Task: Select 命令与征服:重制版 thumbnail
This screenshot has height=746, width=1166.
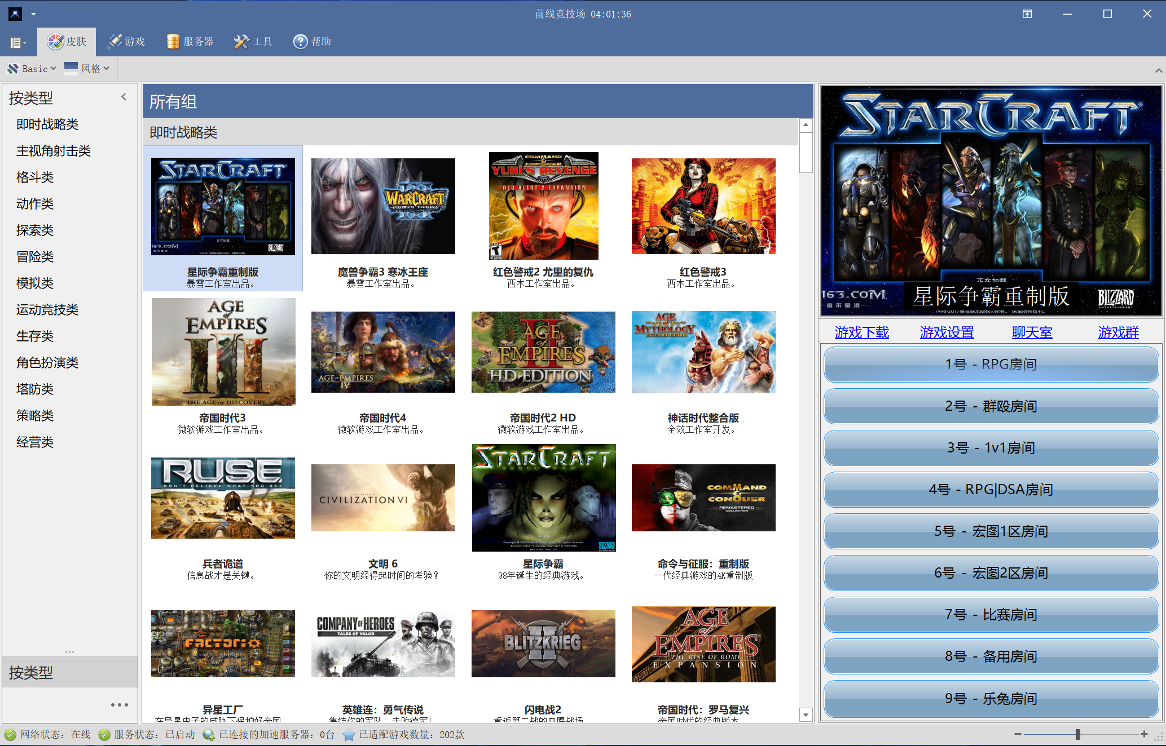Action: click(703, 498)
